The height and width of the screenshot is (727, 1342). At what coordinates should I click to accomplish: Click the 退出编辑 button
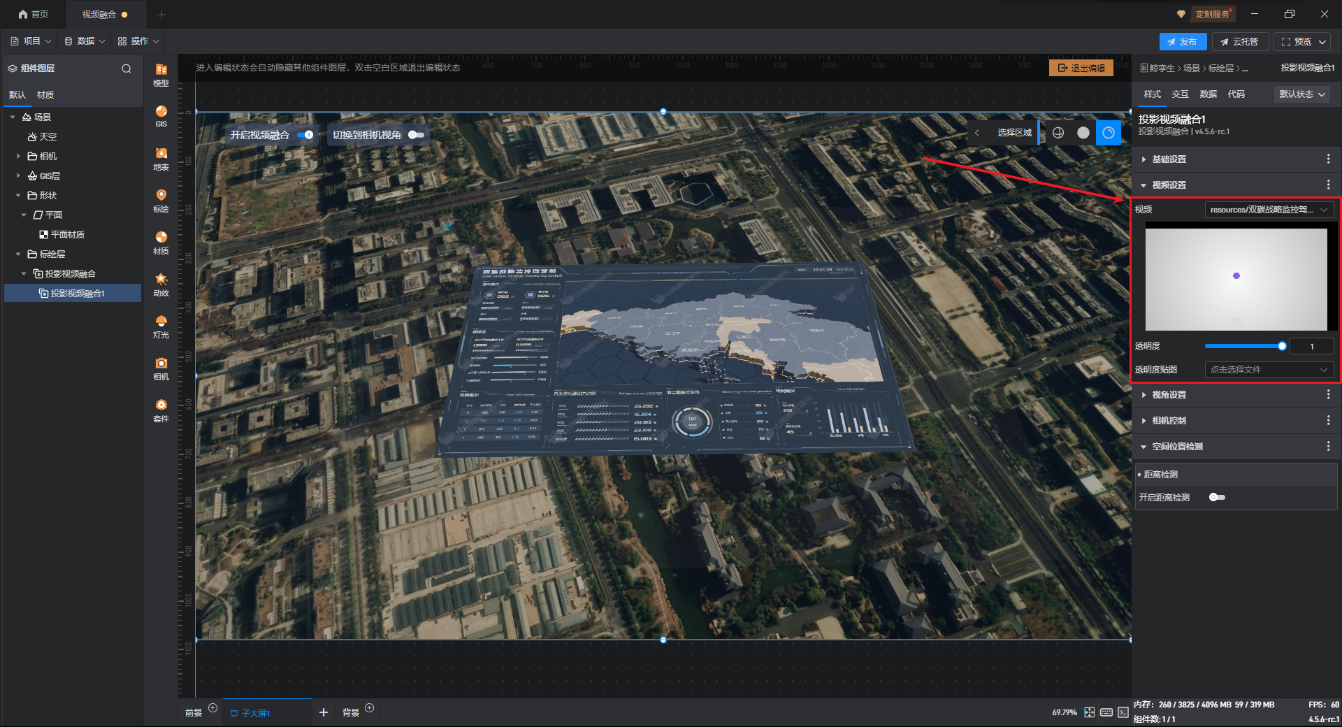(x=1081, y=68)
